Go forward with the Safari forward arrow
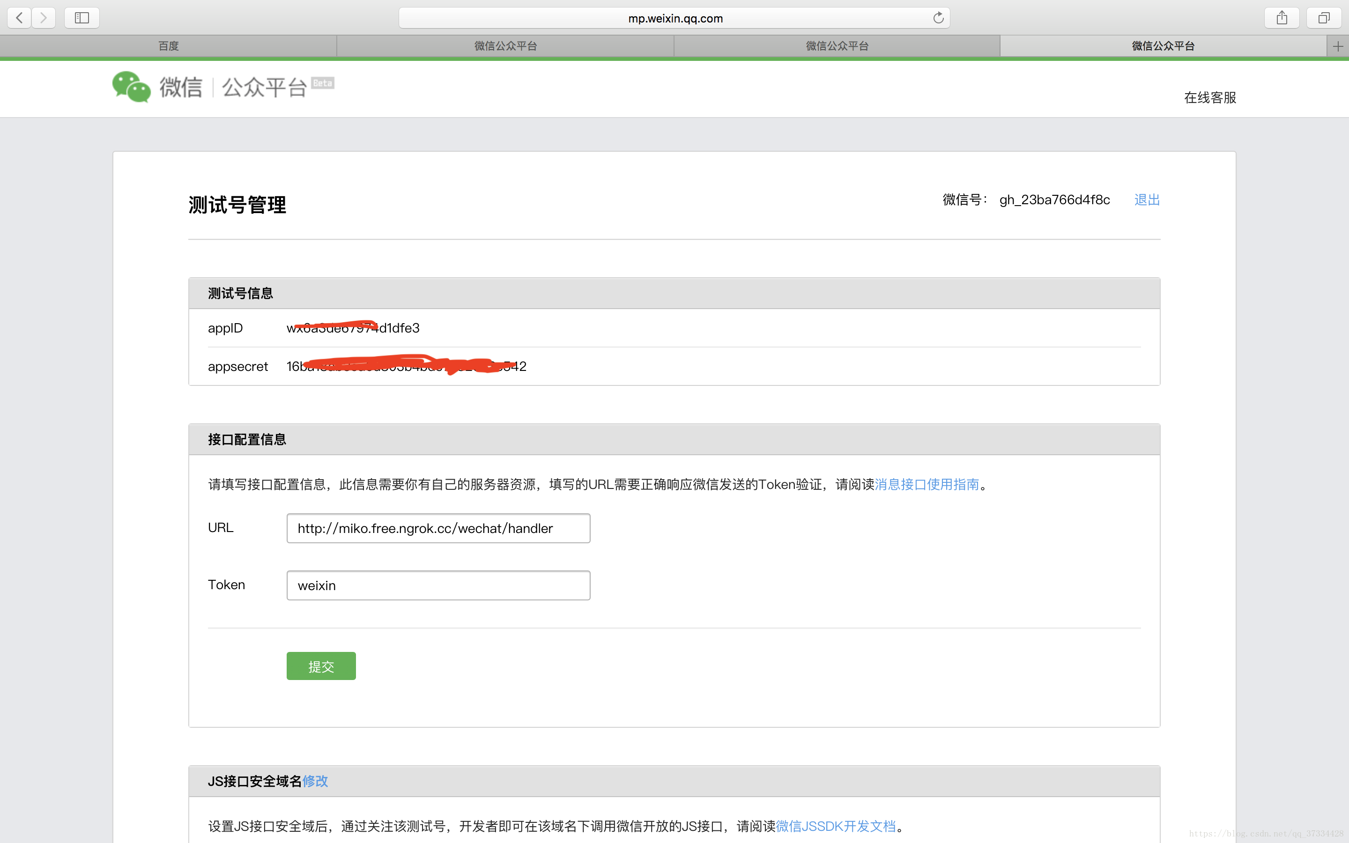Image resolution: width=1349 pixels, height=843 pixels. coord(44,18)
